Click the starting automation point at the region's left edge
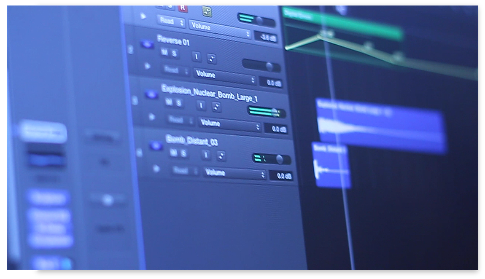The height and width of the screenshot is (279, 485). [x=287, y=48]
